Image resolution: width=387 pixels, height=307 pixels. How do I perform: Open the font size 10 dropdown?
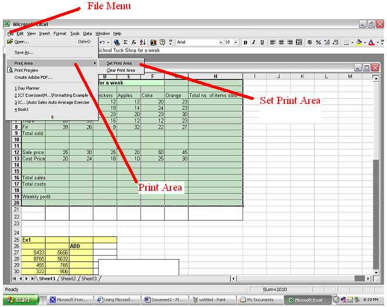pyautogui.click(x=236, y=43)
